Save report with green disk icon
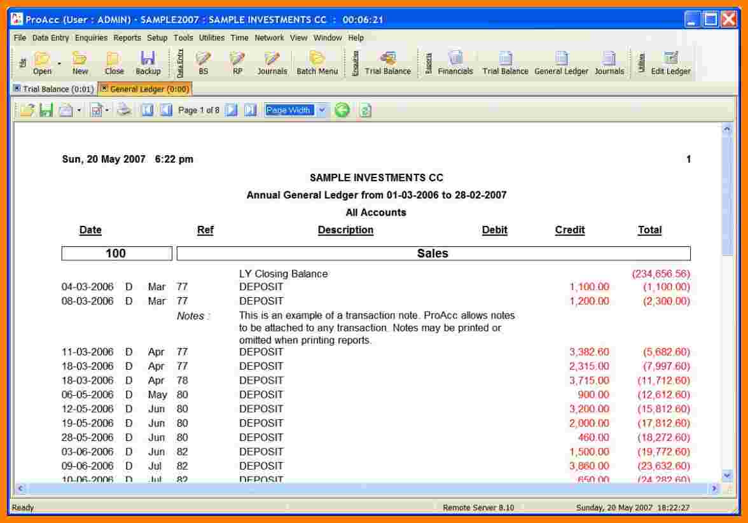The width and height of the screenshot is (748, 523). (x=46, y=110)
